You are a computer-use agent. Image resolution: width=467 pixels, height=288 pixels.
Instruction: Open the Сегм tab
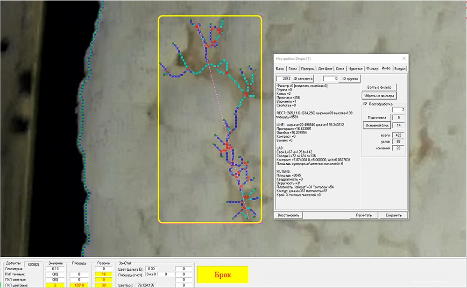pos(340,69)
